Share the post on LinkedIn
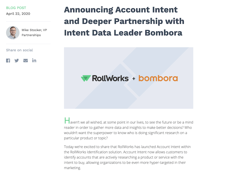The width and height of the screenshot is (236, 173). point(34,60)
